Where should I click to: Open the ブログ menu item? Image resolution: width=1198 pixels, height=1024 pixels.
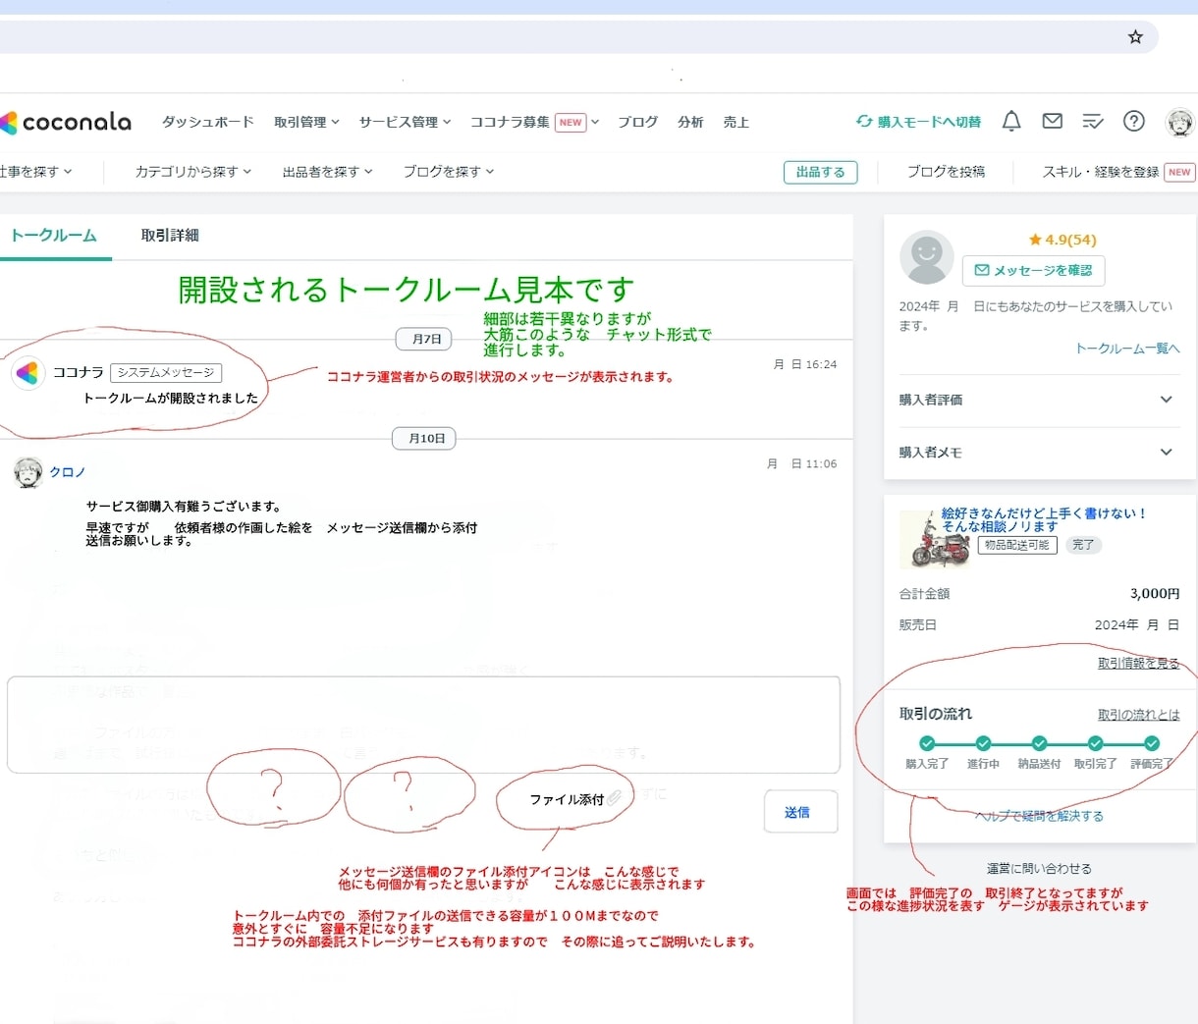(x=637, y=122)
